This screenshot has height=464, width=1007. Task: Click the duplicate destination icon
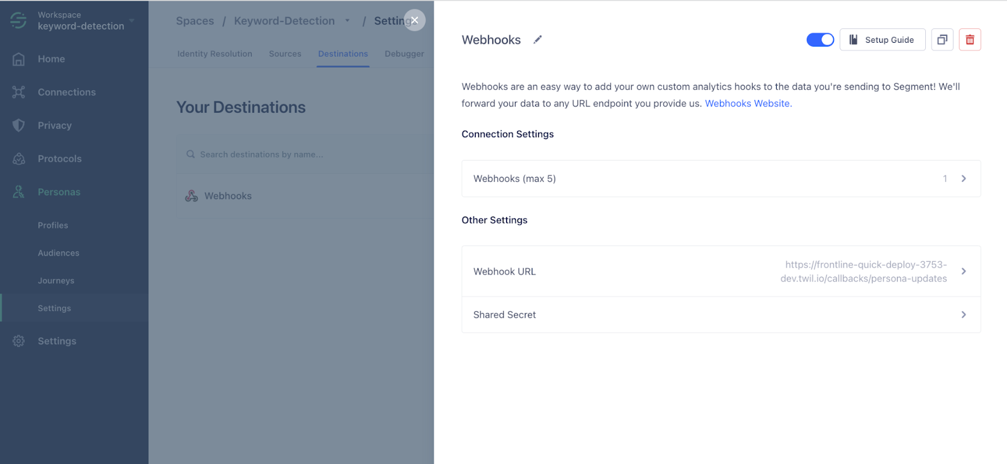pos(942,40)
